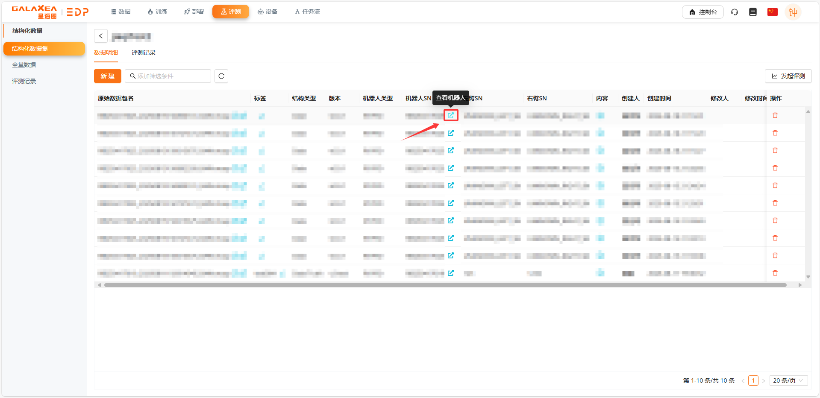Click the horizontal table scrollbar

pos(444,285)
